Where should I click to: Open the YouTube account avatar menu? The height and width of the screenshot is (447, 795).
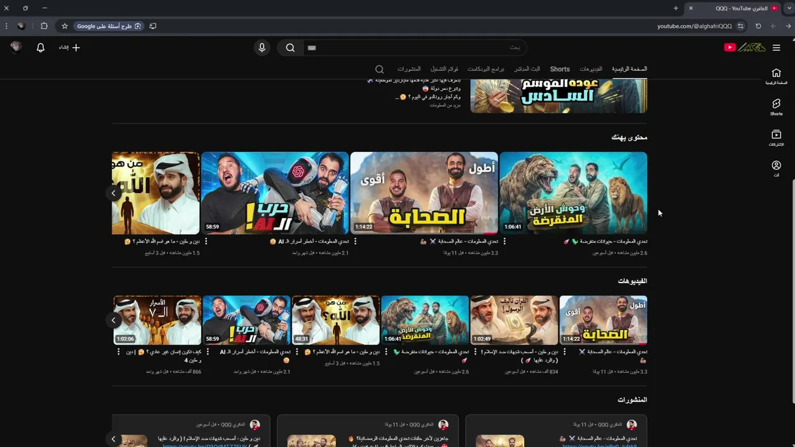click(x=16, y=47)
